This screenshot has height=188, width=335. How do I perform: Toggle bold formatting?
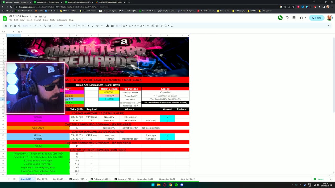(88, 26)
